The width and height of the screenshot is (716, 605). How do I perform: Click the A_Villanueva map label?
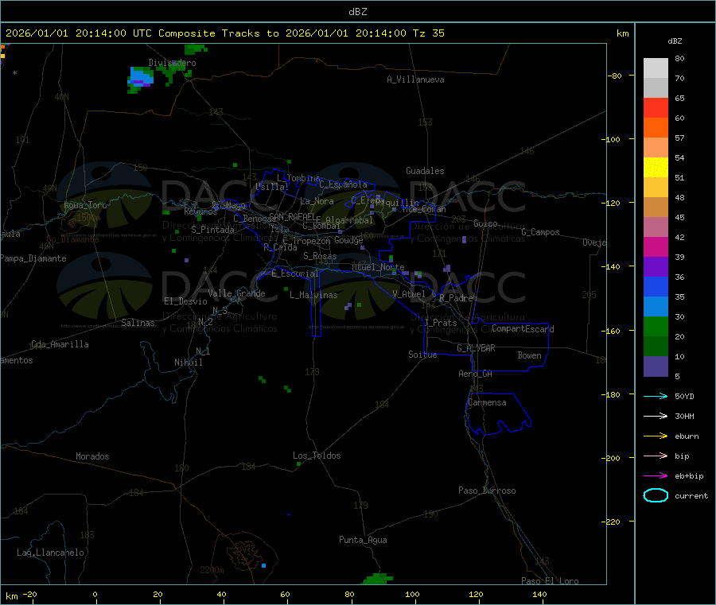click(415, 80)
